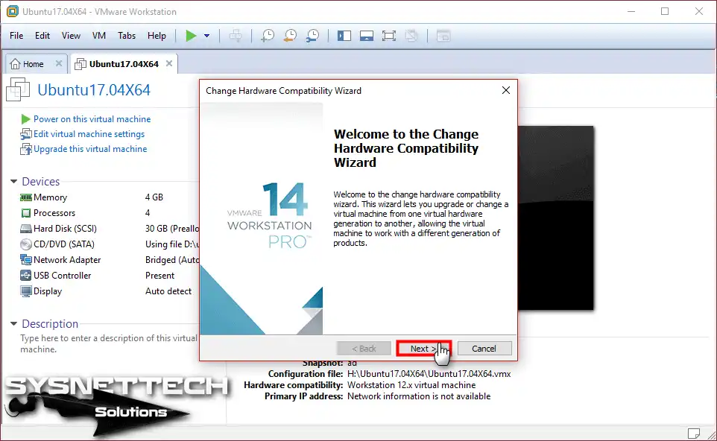Image resolution: width=717 pixels, height=441 pixels.
Task: Open the File menu
Action: 16,36
